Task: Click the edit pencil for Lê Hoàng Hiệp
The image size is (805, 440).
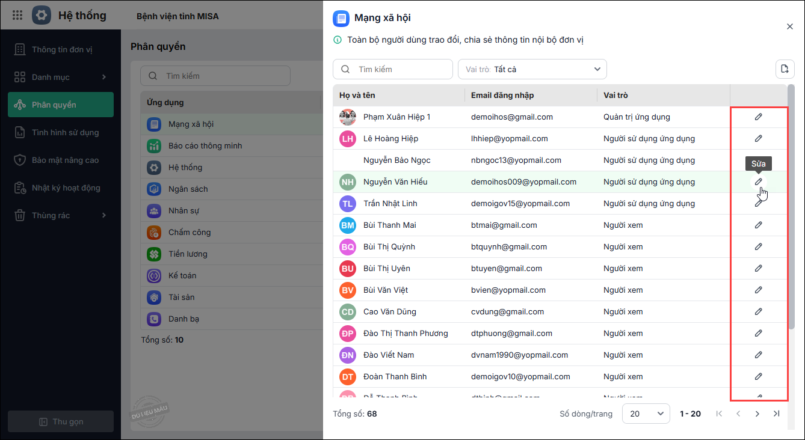Action: pyautogui.click(x=758, y=138)
